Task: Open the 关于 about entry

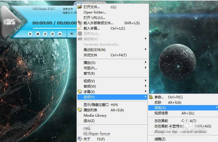Action: [113, 139]
